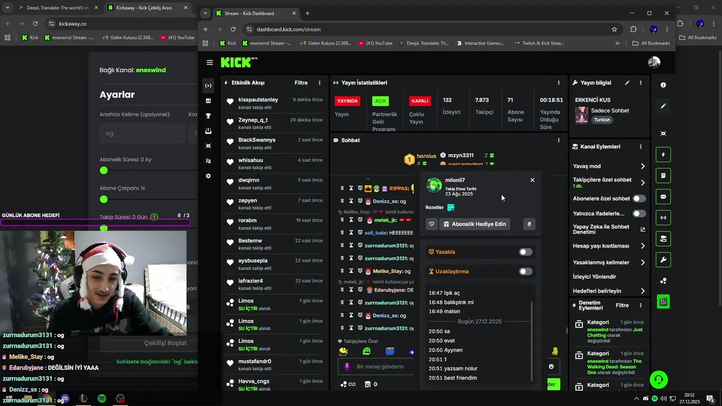Open Yayın İstatistikleri three-dot menu
Viewport: 722px width, 406px height.
click(559, 83)
